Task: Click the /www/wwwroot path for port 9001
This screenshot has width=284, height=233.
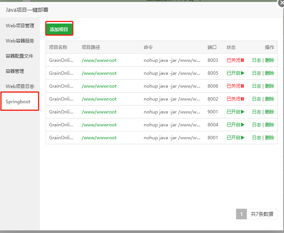Action: (x=99, y=112)
